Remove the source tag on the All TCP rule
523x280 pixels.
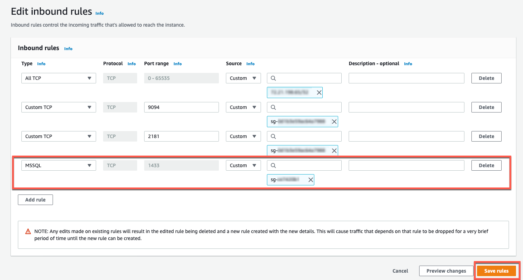coord(319,93)
